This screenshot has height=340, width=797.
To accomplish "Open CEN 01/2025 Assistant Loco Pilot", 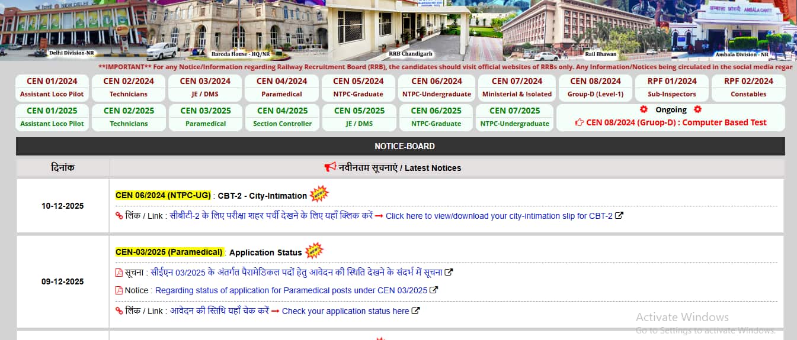I will pos(52,117).
